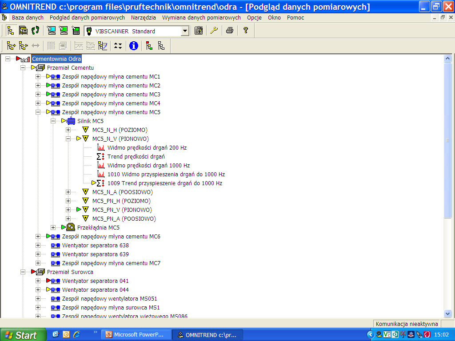Open the yellow wrench settings icon
Screen dimensions: 455x341
tap(214, 31)
